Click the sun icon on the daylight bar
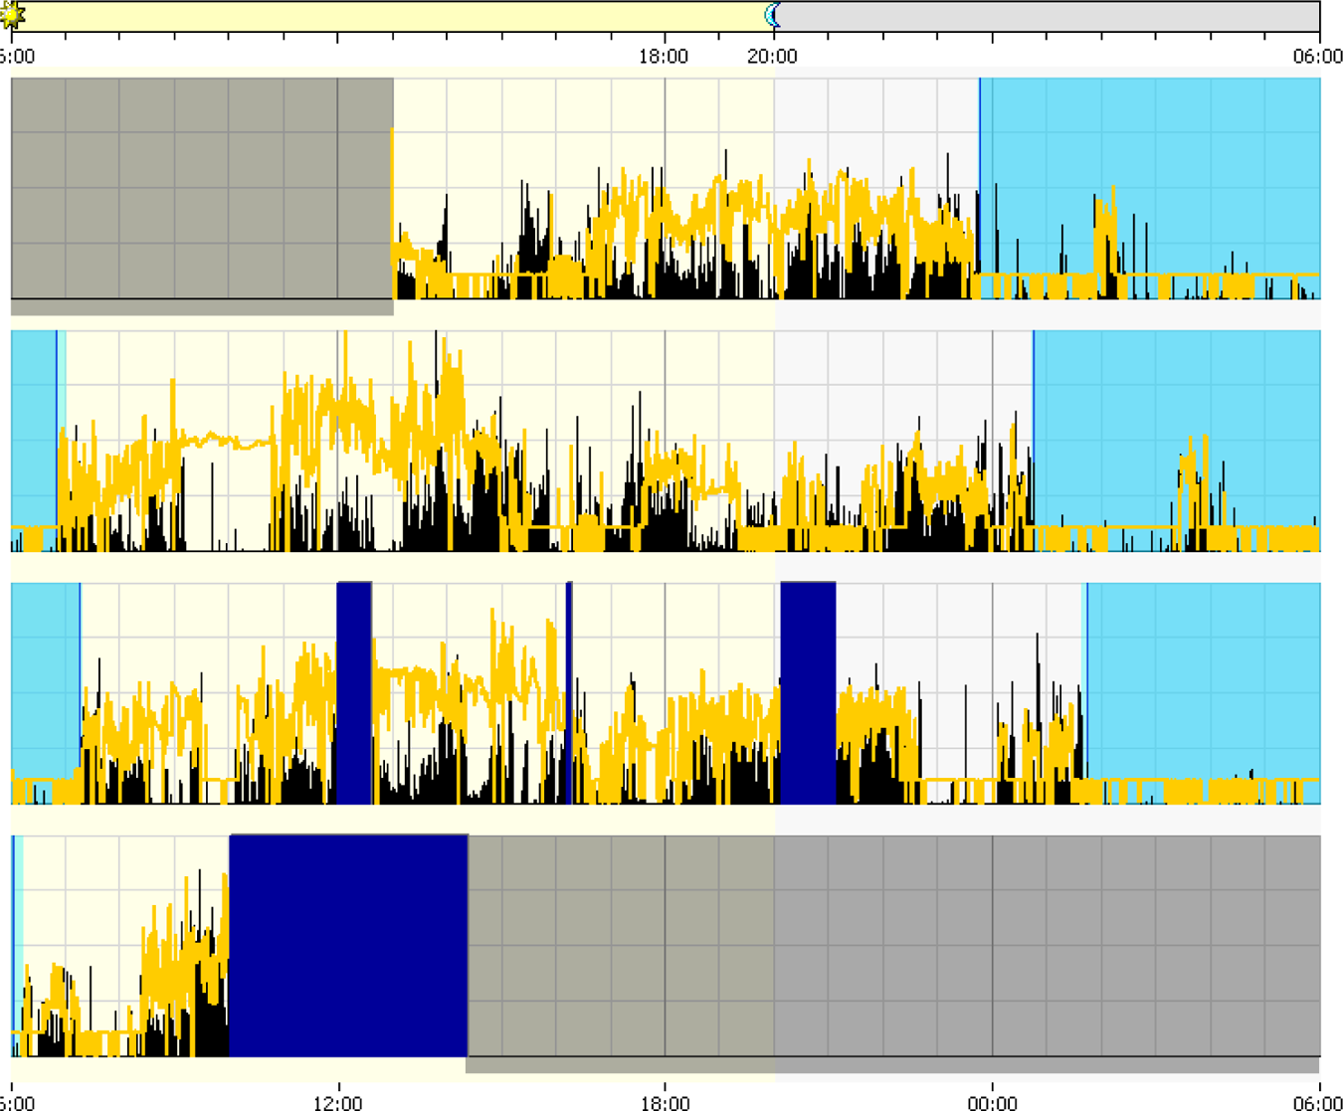 (13, 15)
